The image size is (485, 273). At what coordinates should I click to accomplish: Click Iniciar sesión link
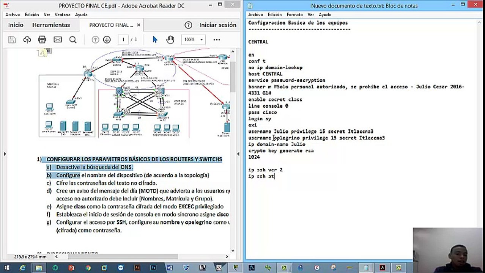coord(218,25)
